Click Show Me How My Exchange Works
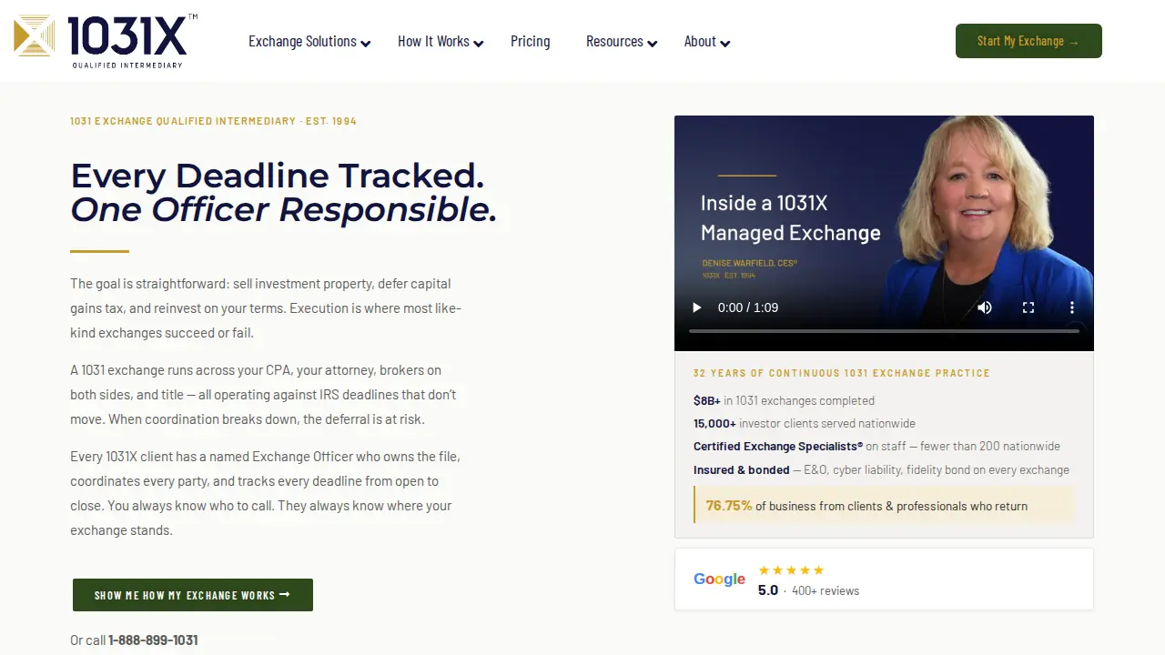1165x655 pixels. pos(193,595)
